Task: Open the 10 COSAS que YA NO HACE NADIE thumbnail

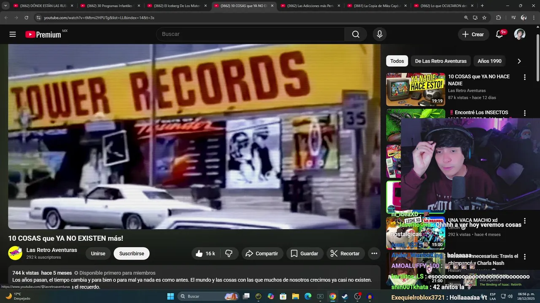Action: 416,89
